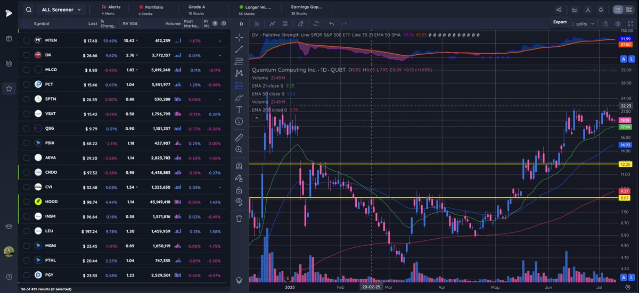
Task: Open the user profile avatar
Action: (9, 252)
